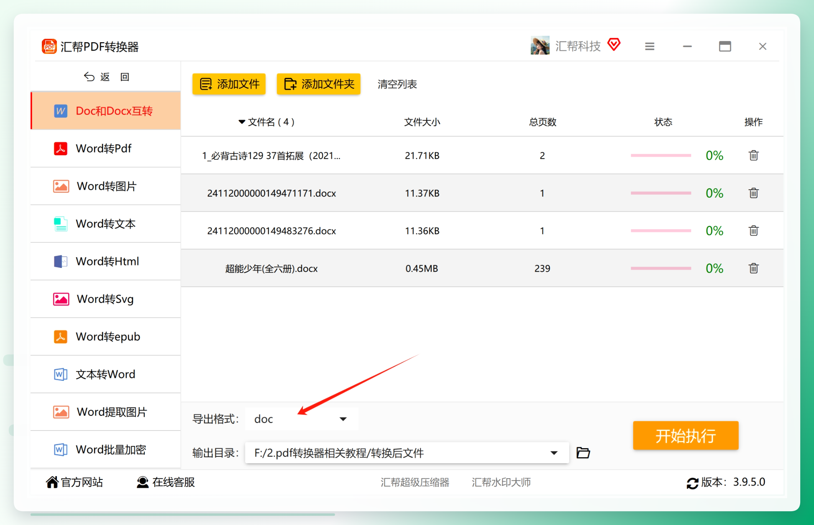This screenshot has height=525, width=814.
Task: Click the Word转图片 picture icon
Action: 61,186
